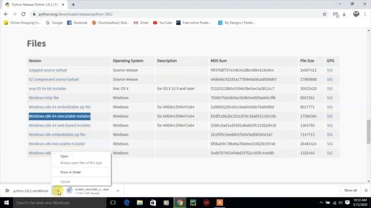Click Show all downloads button
Viewport: 371px width, 208px height.
tap(350, 190)
